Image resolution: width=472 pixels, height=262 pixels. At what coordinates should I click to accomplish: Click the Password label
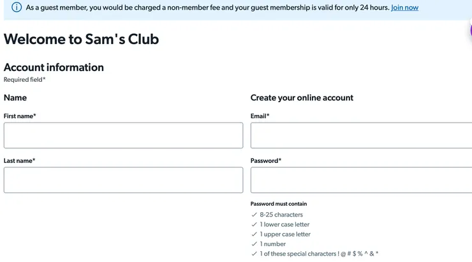(265, 160)
